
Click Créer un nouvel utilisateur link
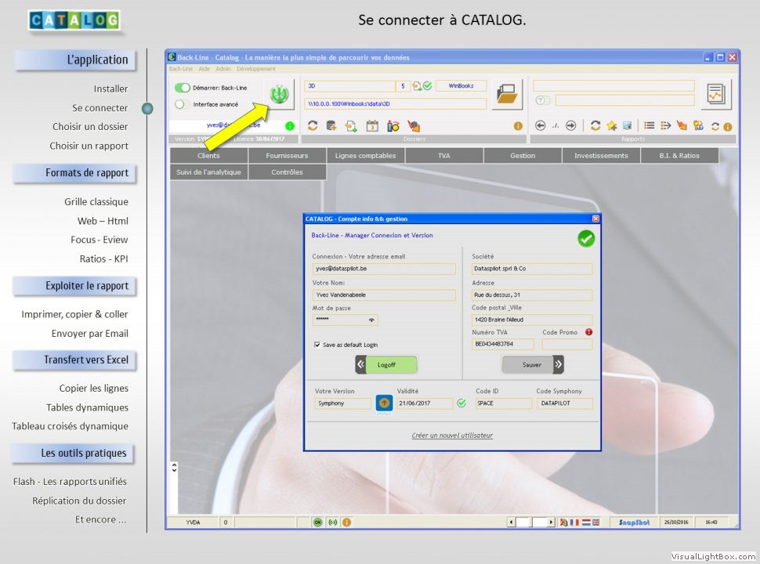click(x=452, y=435)
